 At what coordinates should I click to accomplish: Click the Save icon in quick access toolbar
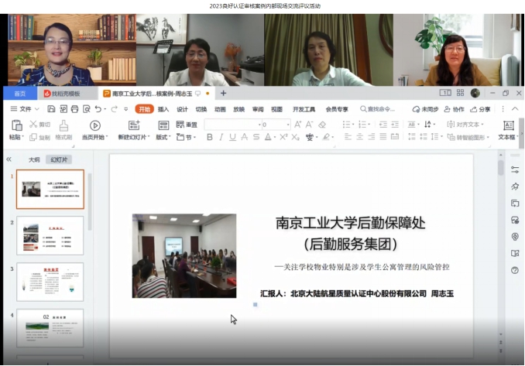point(49,109)
